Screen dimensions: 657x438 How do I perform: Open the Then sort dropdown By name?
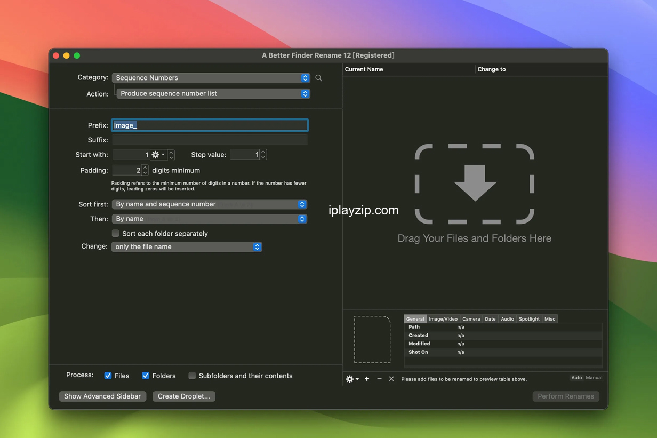(209, 219)
